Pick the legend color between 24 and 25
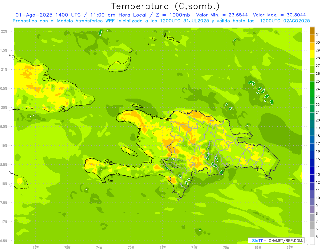 [312, 85]
